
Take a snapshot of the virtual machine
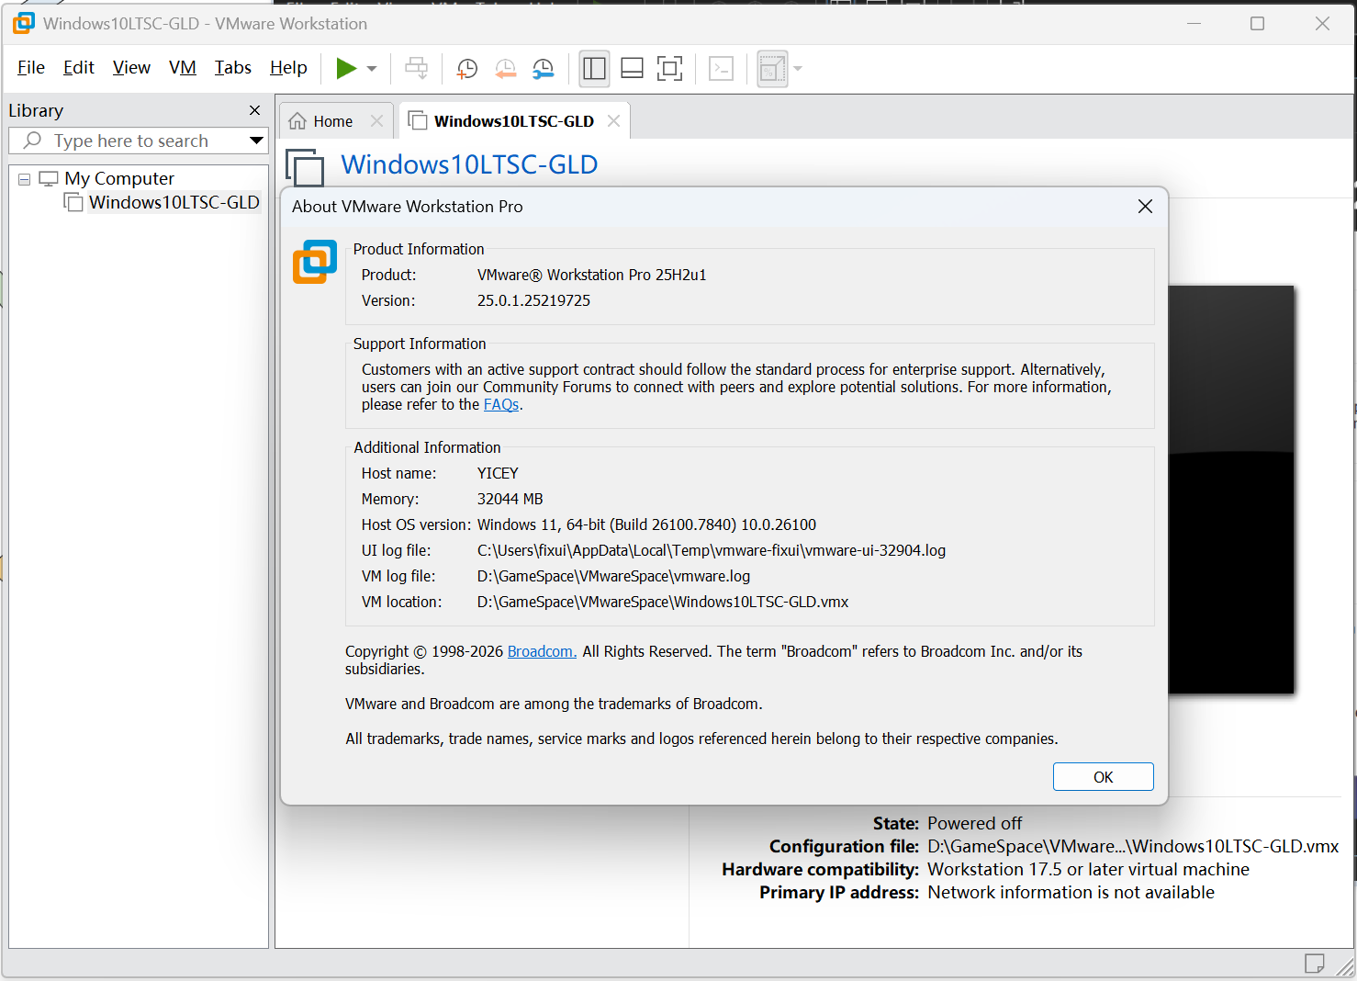pos(466,68)
